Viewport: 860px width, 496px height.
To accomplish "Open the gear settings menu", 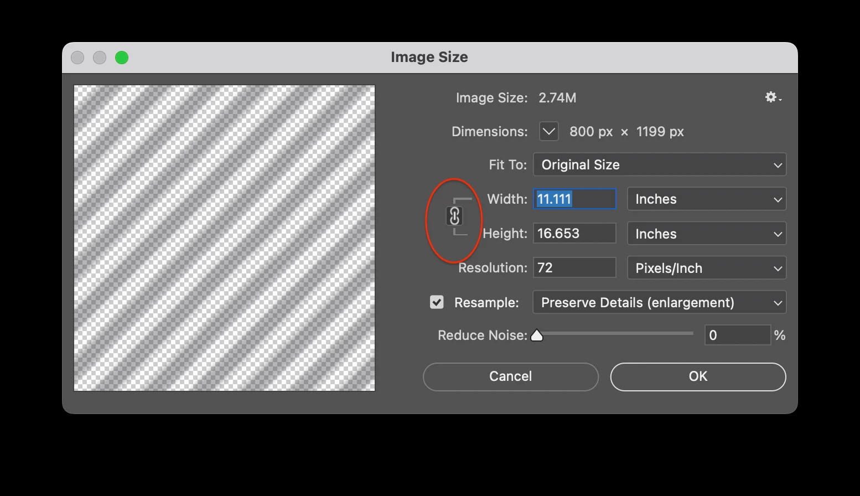I will (773, 97).
